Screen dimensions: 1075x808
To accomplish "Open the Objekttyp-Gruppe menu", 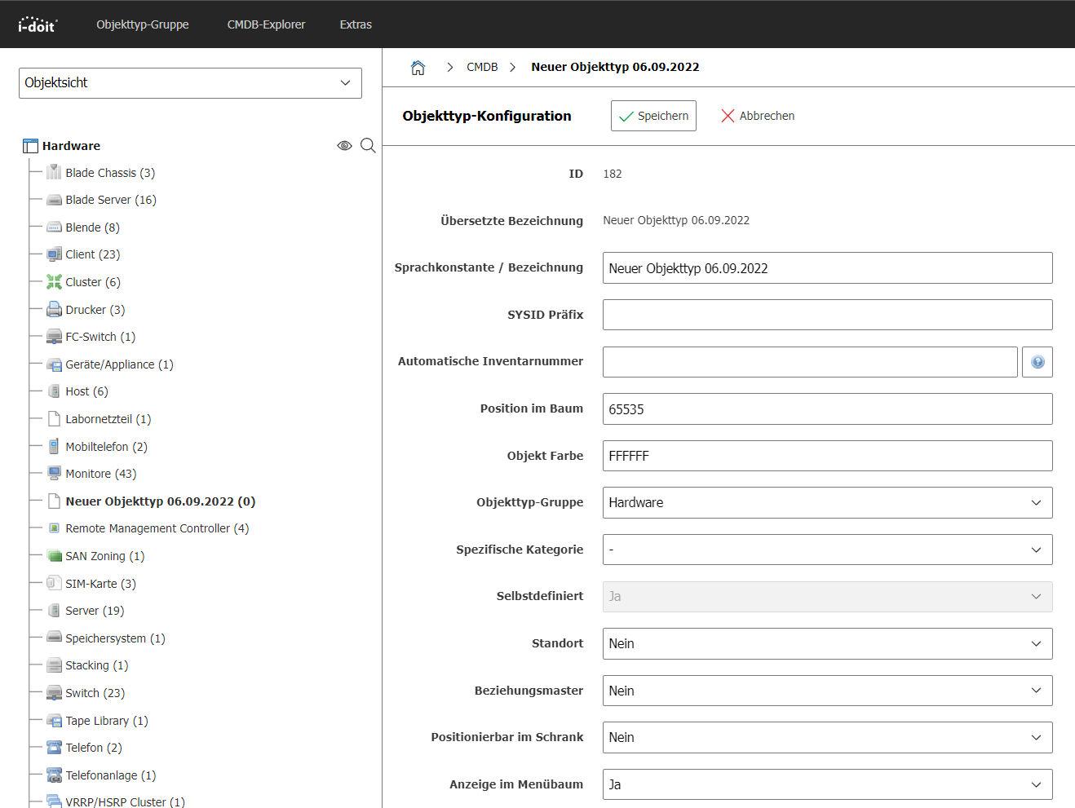I will [143, 24].
